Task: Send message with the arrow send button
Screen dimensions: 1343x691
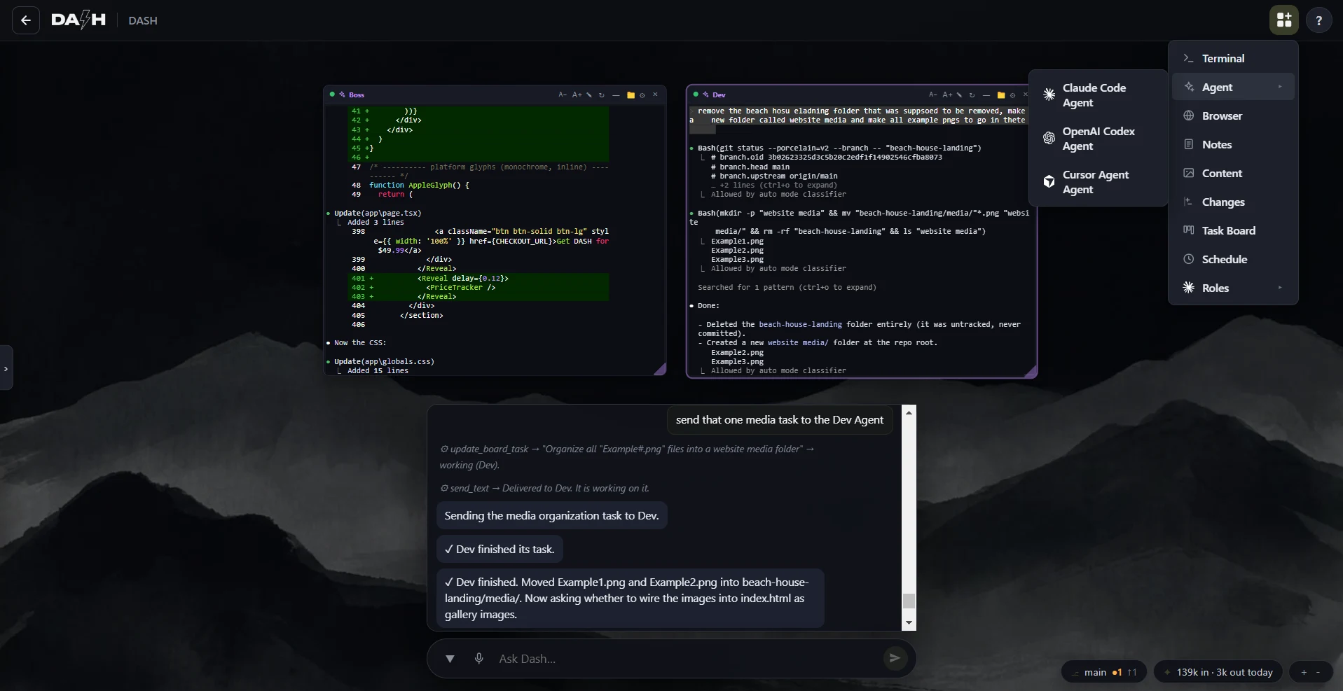Action: (895, 657)
